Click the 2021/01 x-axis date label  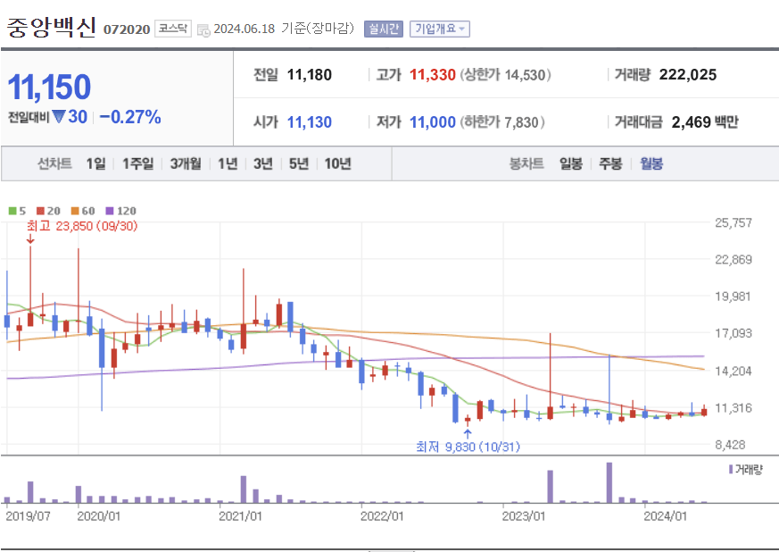tap(240, 516)
